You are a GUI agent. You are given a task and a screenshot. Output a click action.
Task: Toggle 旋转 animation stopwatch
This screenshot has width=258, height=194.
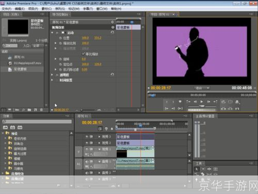[x=60, y=59]
